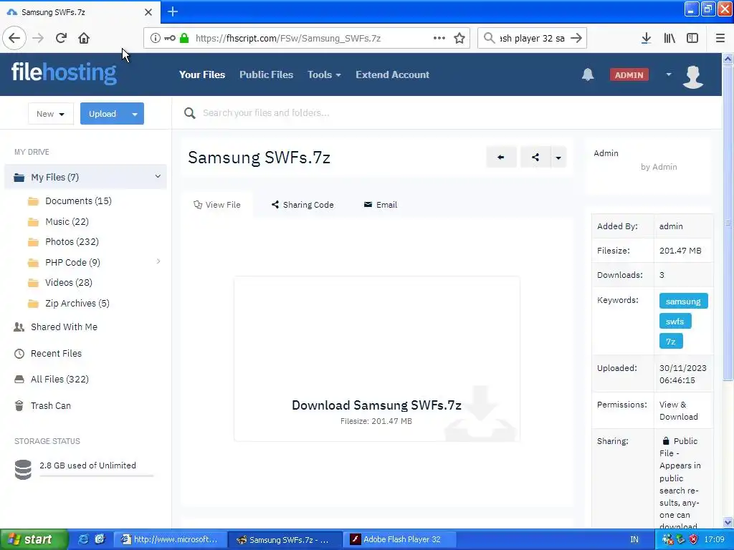Viewport: 734px width, 550px height.
Task: Click the share icon button beside file title
Action: (x=535, y=157)
